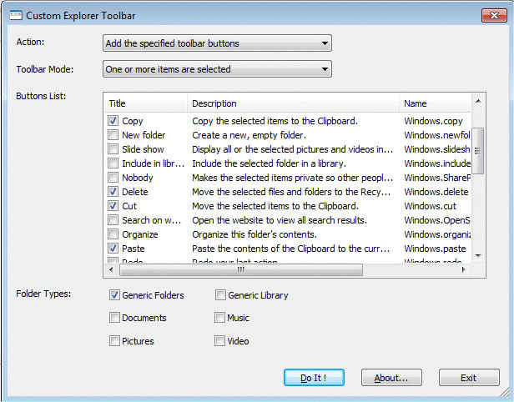Sort by the Title column header
514x402 pixels.
pyautogui.click(x=145, y=103)
